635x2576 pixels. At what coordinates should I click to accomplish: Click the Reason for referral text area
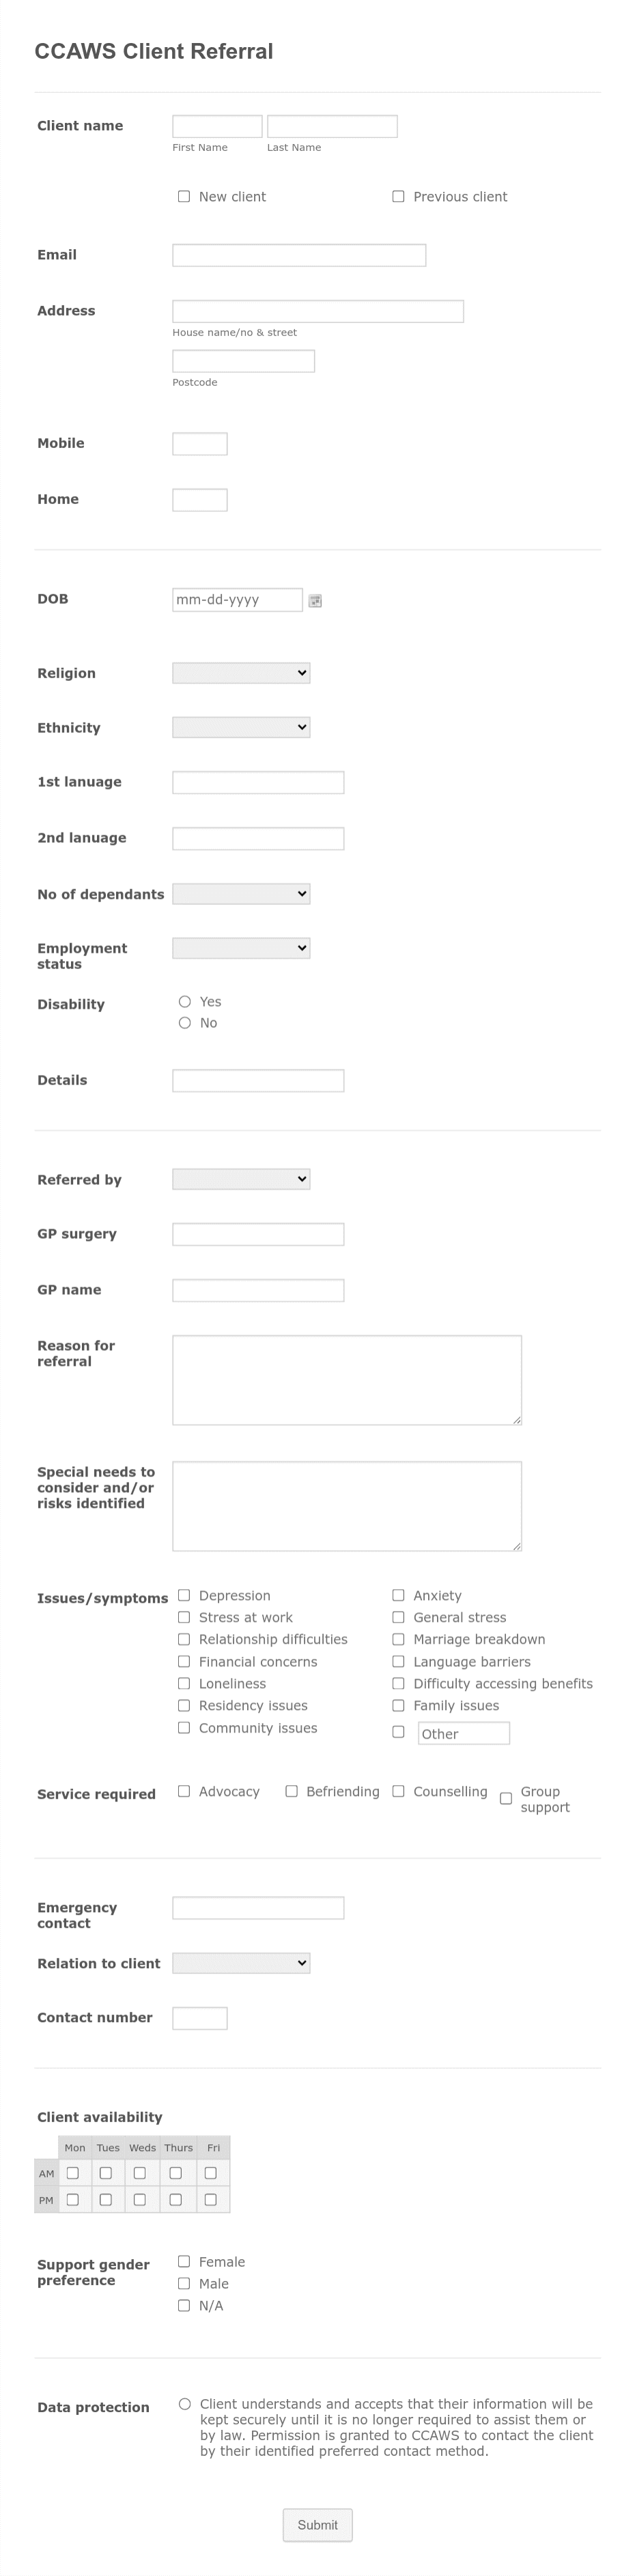point(346,1378)
